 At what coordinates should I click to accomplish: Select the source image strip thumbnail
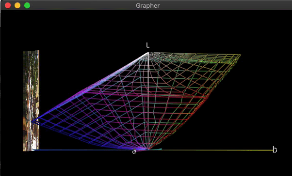click(x=31, y=101)
